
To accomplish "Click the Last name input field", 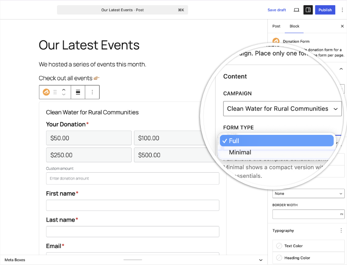I will (133, 232).
